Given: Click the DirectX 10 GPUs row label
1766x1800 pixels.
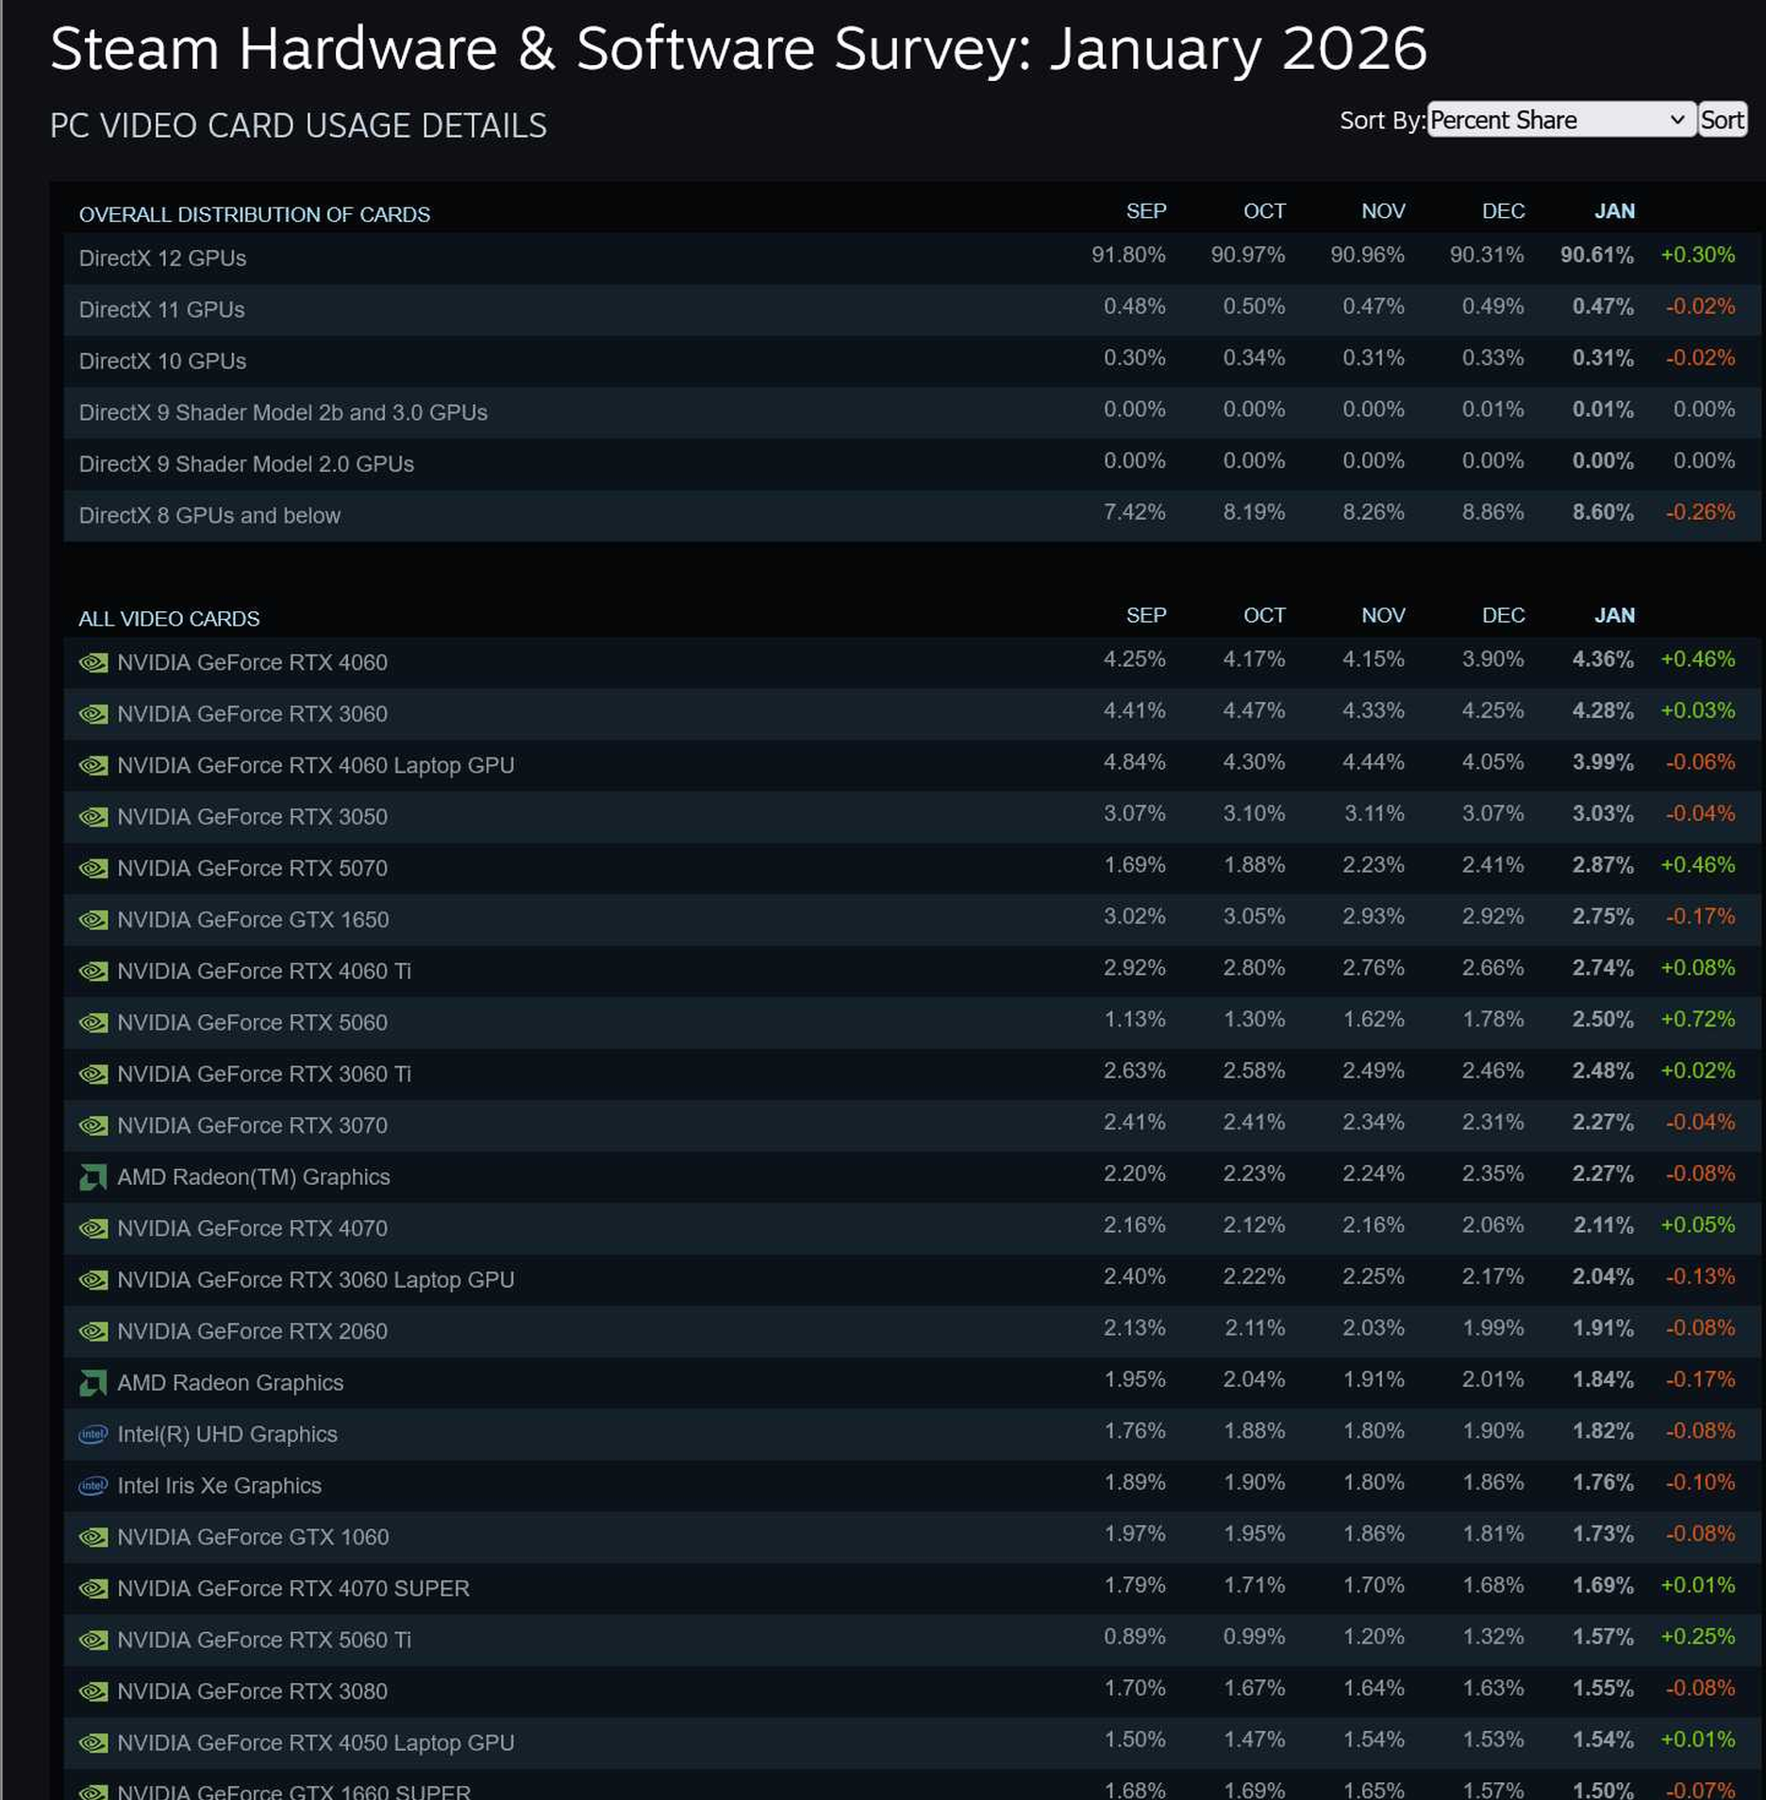Looking at the screenshot, I should 162,361.
